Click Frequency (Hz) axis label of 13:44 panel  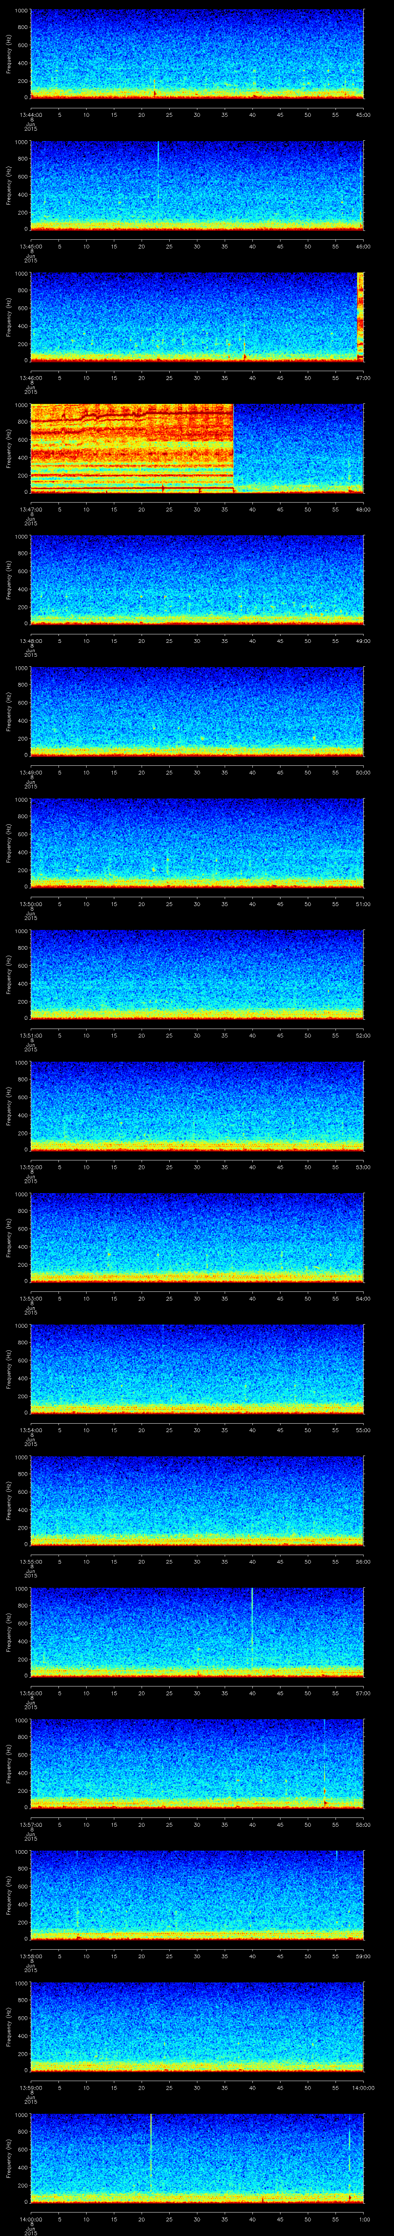point(9,54)
